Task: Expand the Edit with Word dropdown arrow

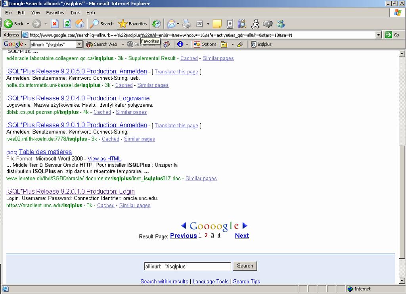Action: [208, 24]
